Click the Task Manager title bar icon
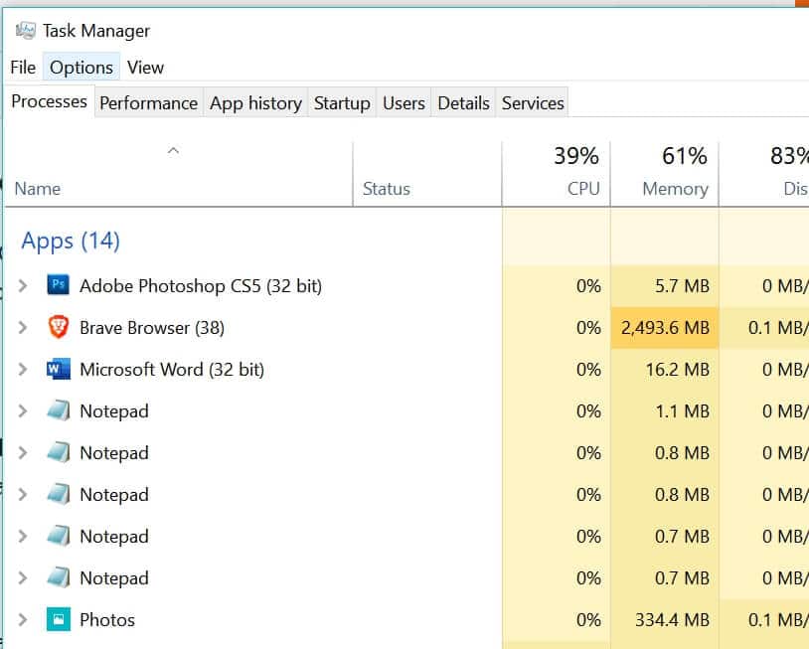 coord(26,31)
